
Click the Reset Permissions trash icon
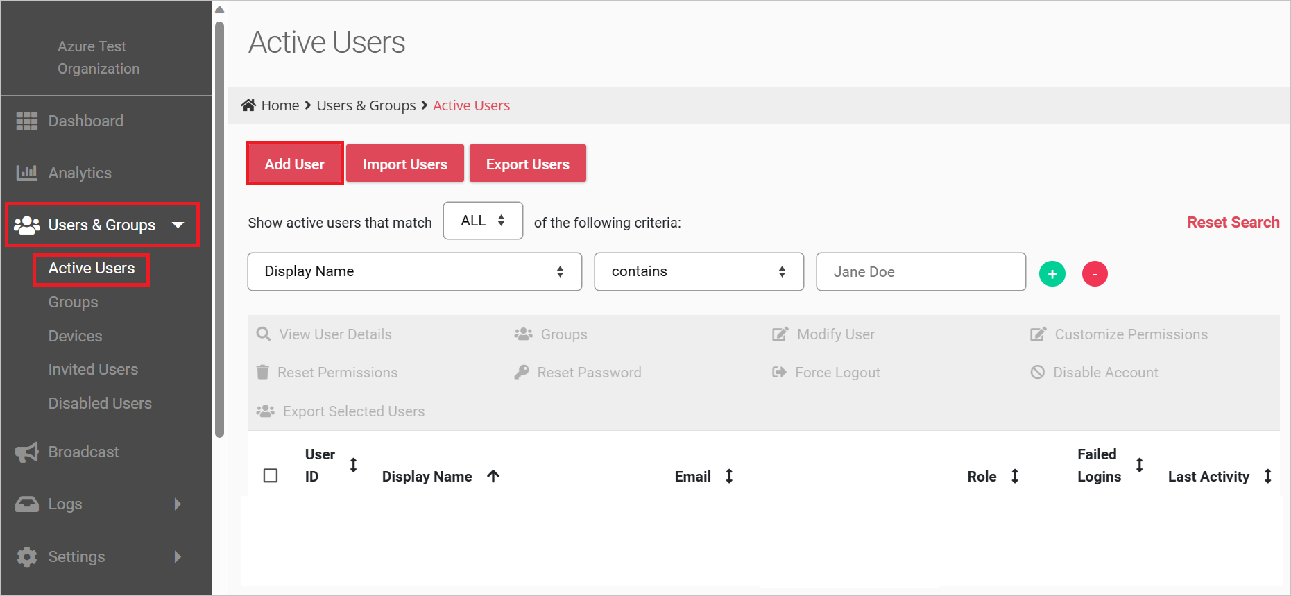[x=262, y=372]
